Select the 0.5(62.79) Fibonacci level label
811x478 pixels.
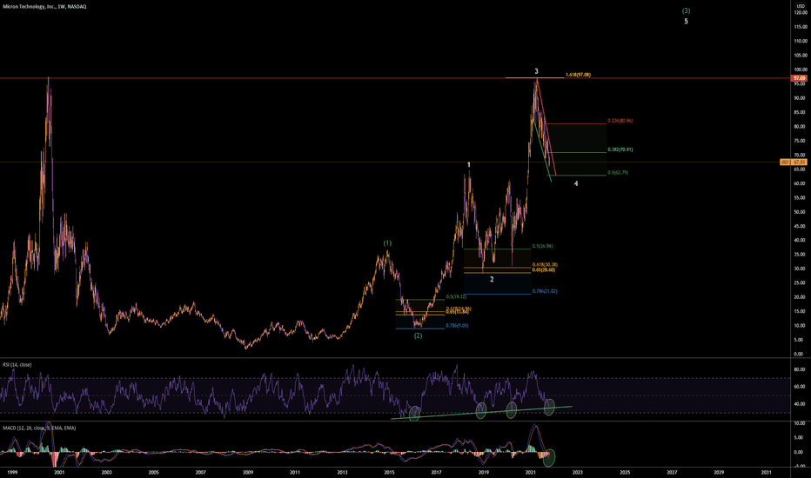[x=618, y=172]
